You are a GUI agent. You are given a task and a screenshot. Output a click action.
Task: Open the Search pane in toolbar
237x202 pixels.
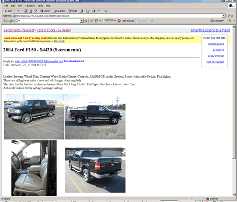pyautogui.click(x=45, y=11)
